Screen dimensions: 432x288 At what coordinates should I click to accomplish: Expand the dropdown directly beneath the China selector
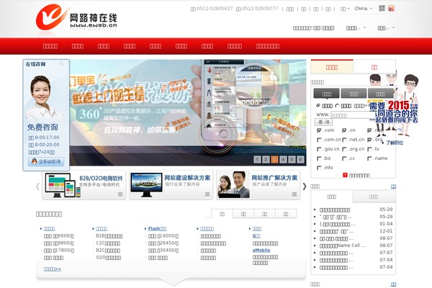click(x=356, y=28)
